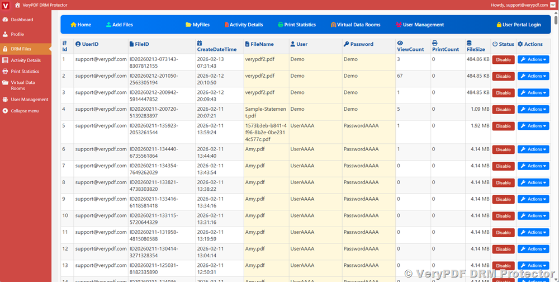The height and width of the screenshot is (282, 559).
Task: Collapse the left sidebar menu
Action: 25,111
